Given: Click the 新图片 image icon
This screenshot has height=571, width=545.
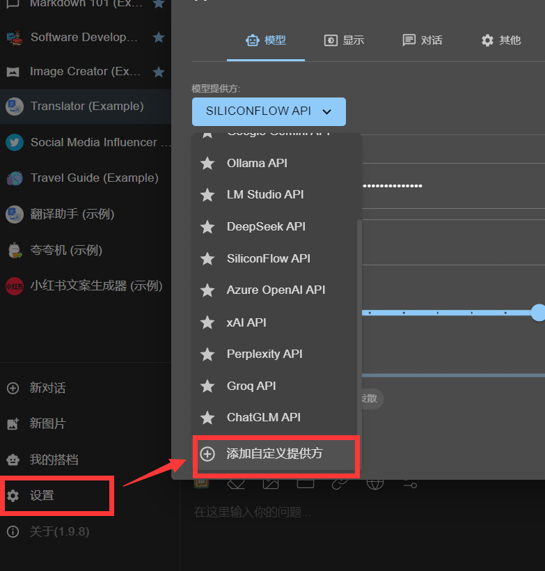Looking at the screenshot, I should click(x=13, y=423).
